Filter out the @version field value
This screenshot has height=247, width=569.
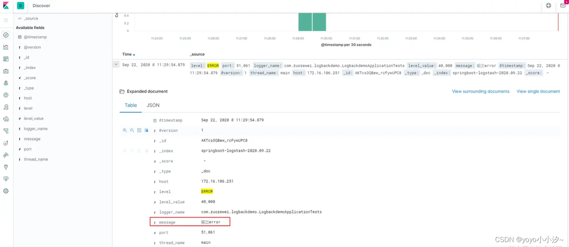[132, 130]
